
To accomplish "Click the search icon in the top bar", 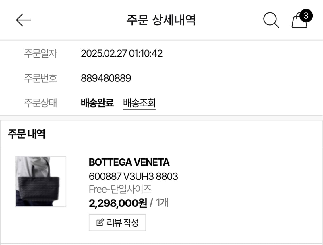I will tap(271, 20).
